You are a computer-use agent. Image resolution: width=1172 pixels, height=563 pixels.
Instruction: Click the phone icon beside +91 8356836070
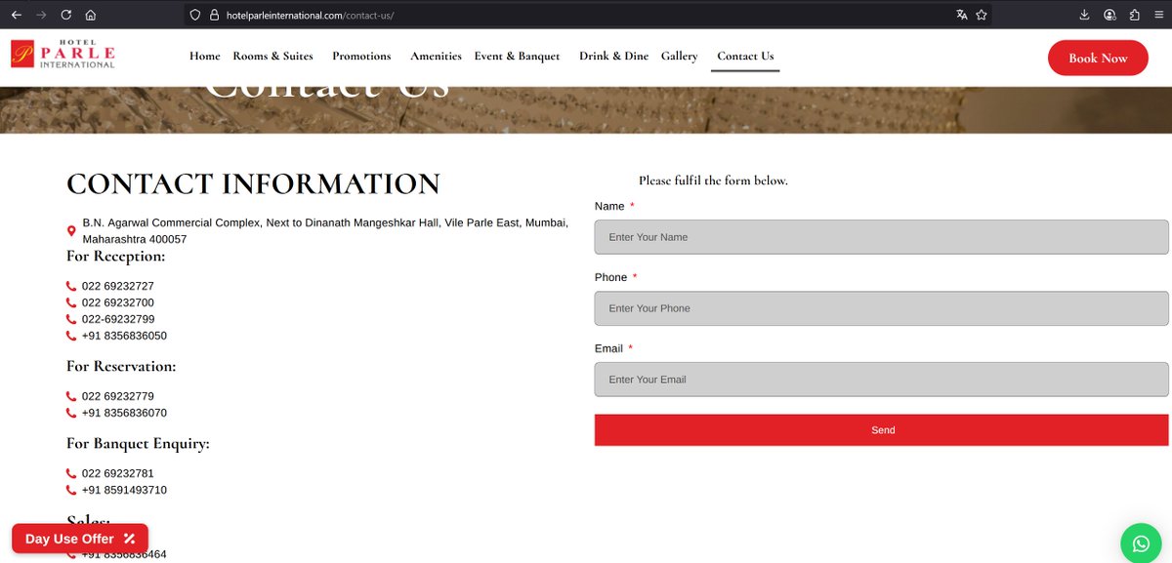point(70,413)
